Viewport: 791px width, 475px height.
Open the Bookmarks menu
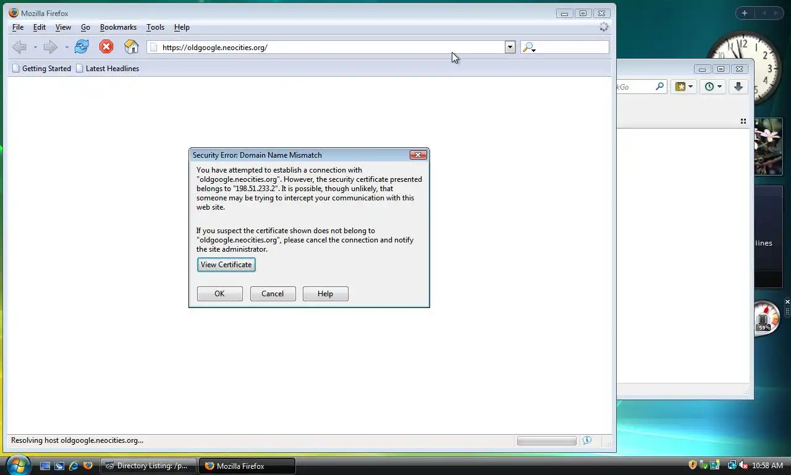coord(118,27)
